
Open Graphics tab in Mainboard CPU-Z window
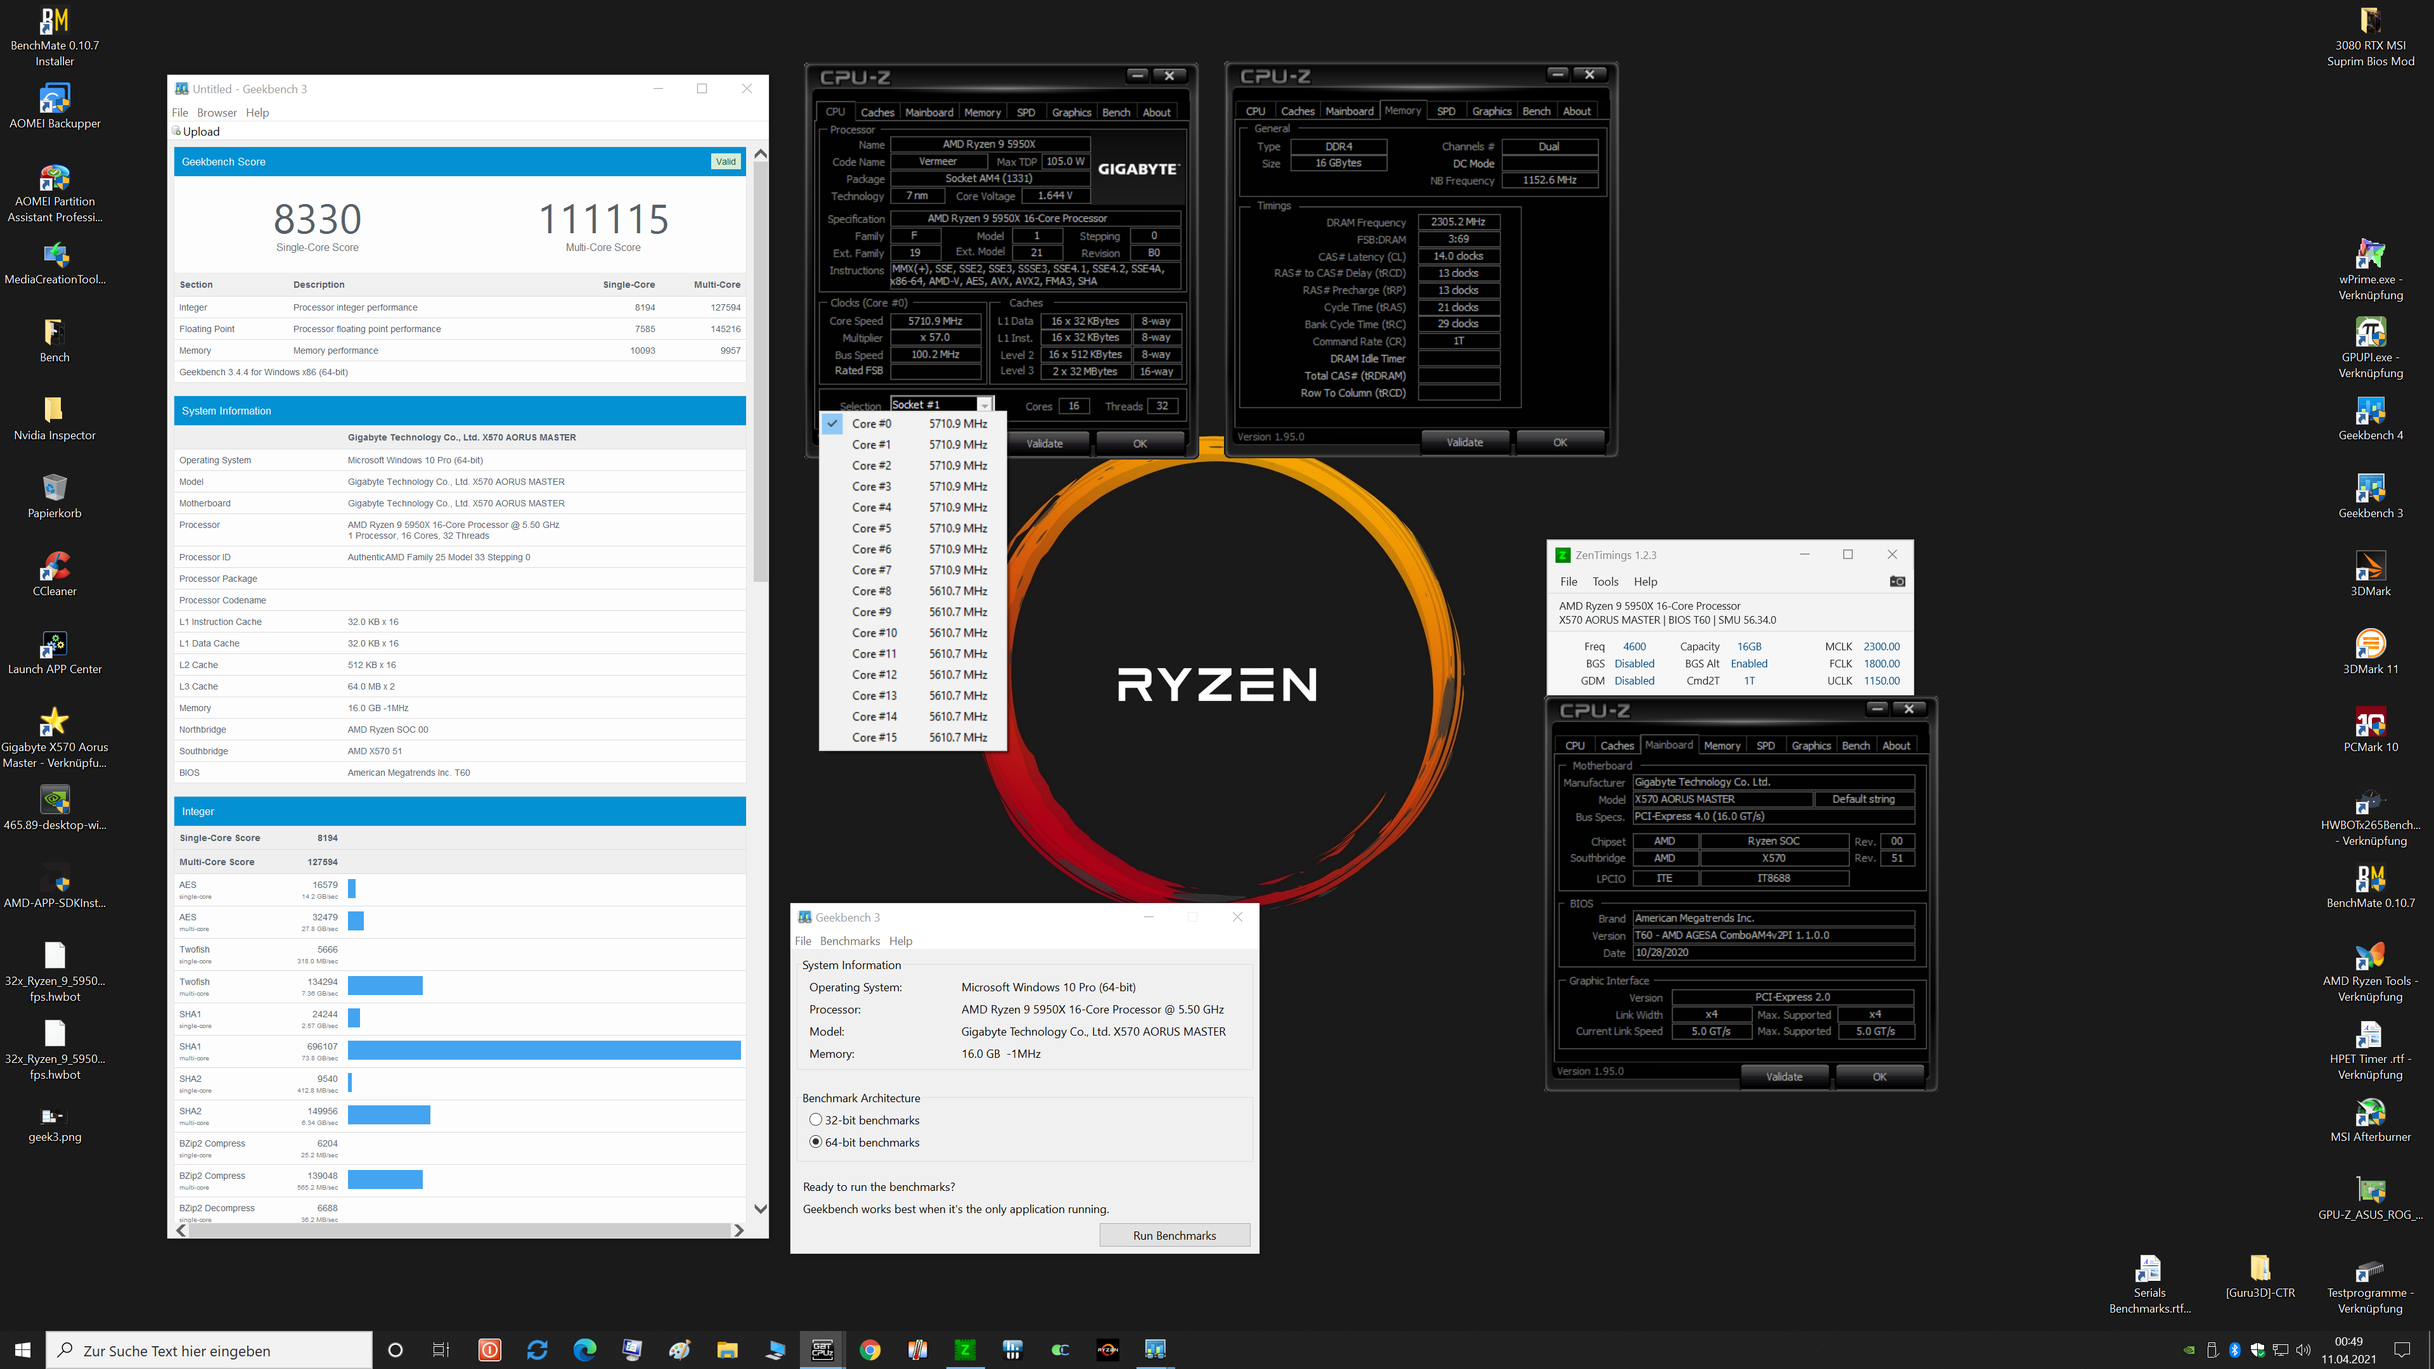[x=1810, y=745]
